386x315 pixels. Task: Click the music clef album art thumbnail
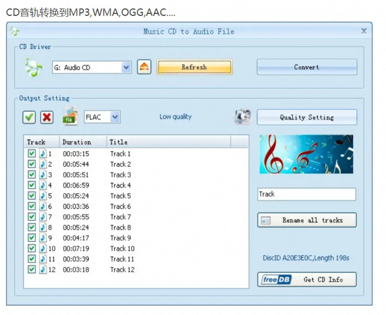(x=306, y=154)
